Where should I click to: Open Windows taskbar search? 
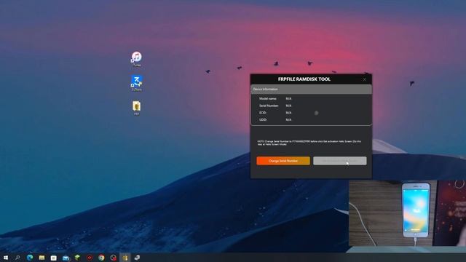tap(17, 258)
